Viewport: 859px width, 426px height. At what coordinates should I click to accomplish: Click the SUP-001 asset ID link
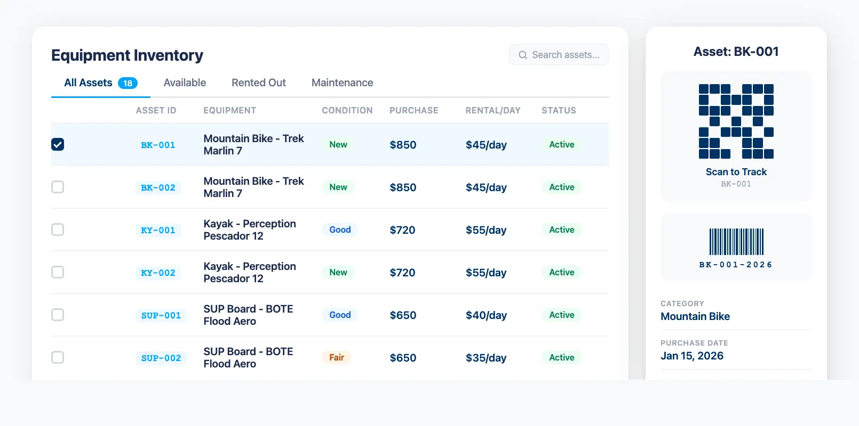(x=161, y=315)
